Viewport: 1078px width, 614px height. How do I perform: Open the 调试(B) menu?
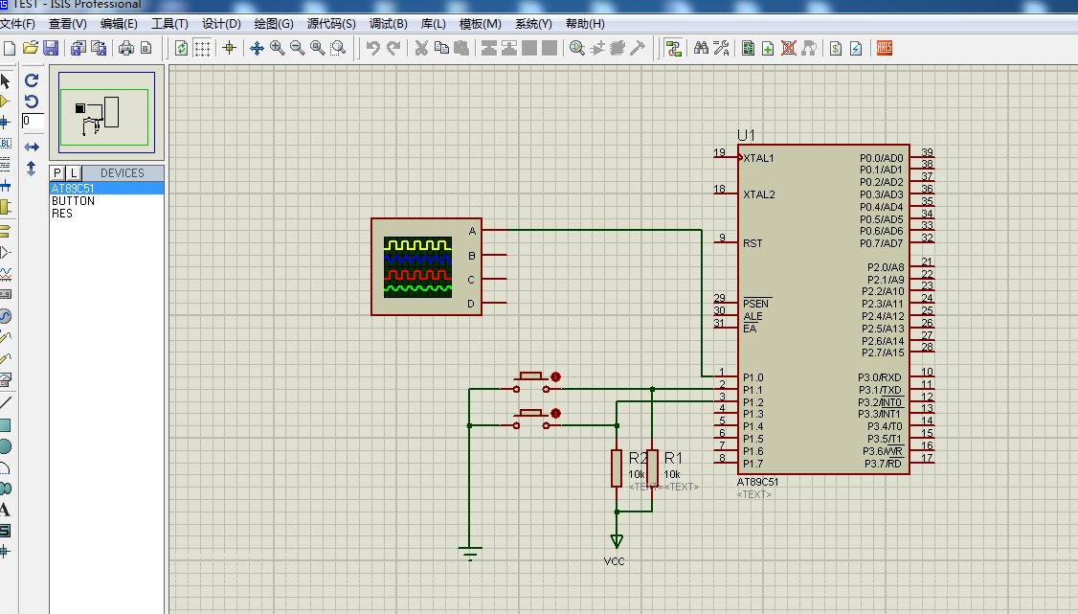coord(389,23)
